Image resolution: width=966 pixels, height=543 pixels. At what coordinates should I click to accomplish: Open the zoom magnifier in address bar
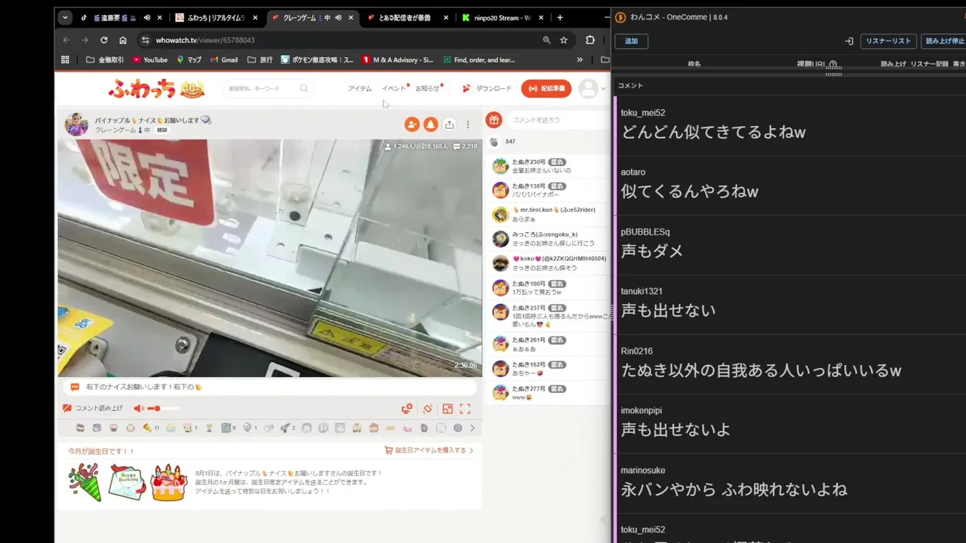click(x=546, y=40)
